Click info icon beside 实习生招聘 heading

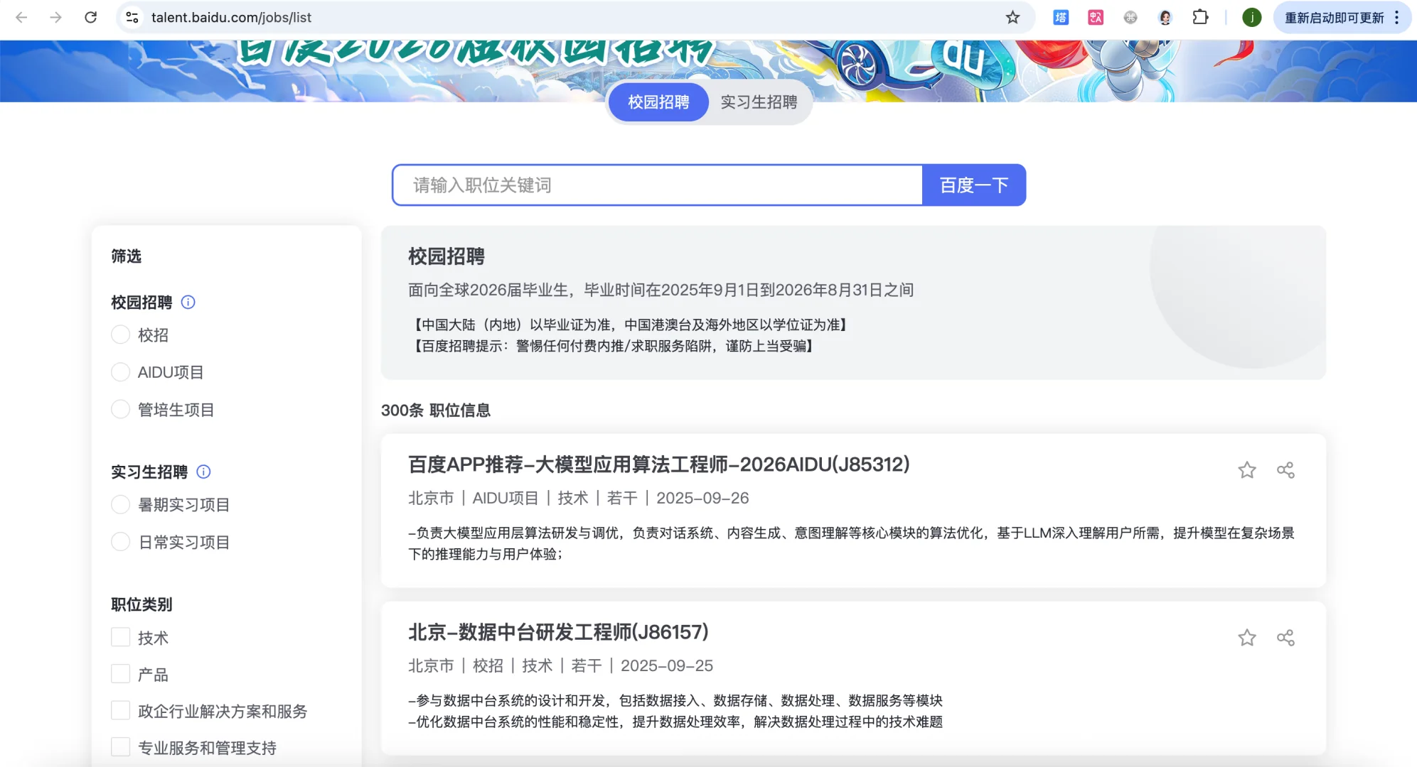(203, 472)
